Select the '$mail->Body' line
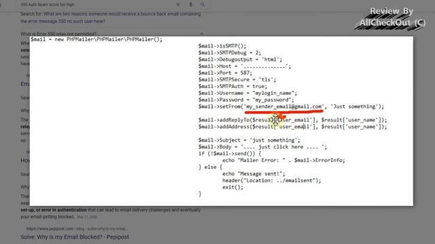This screenshot has height=244, width=435. [x=263, y=147]
